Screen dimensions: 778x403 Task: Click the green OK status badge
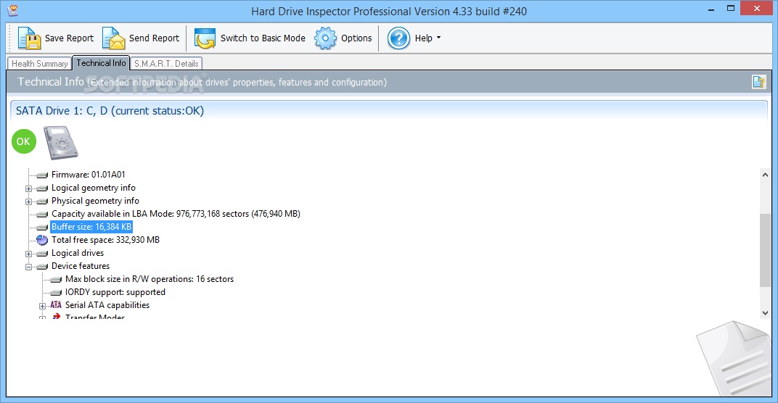[24, 141]
